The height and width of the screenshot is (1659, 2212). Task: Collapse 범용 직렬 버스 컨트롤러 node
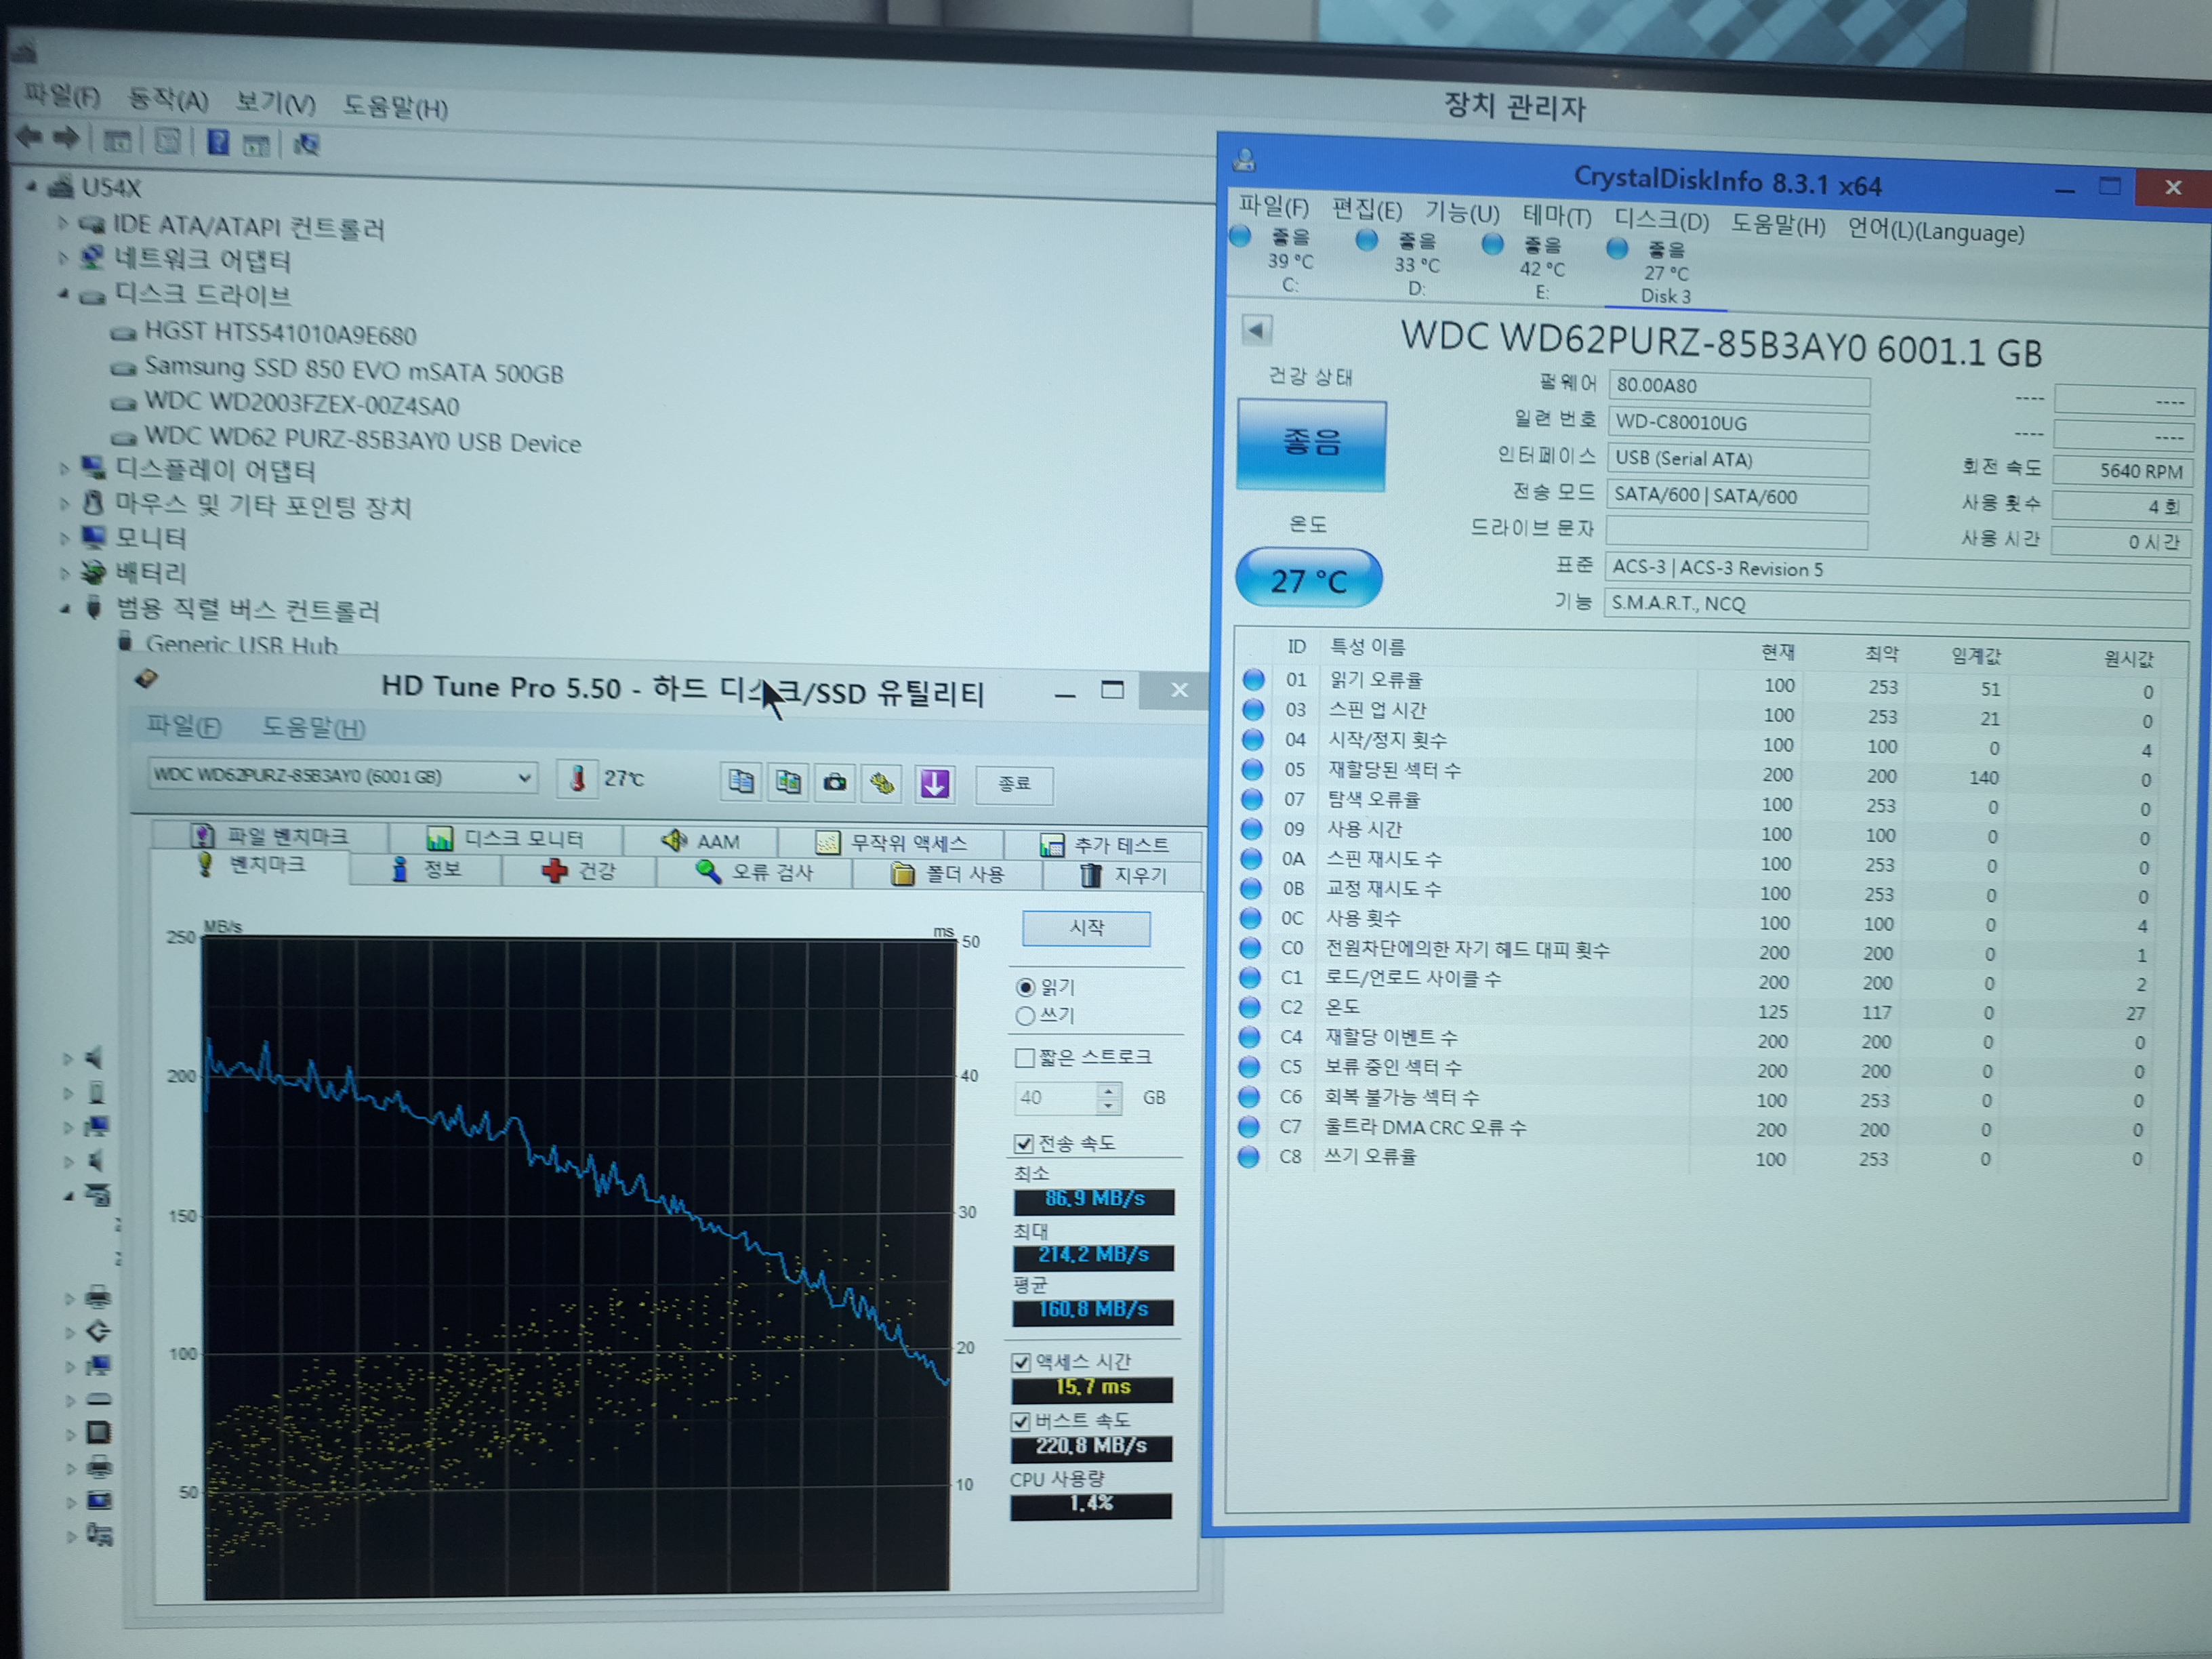pyautogui.click(x=65, y=608)
